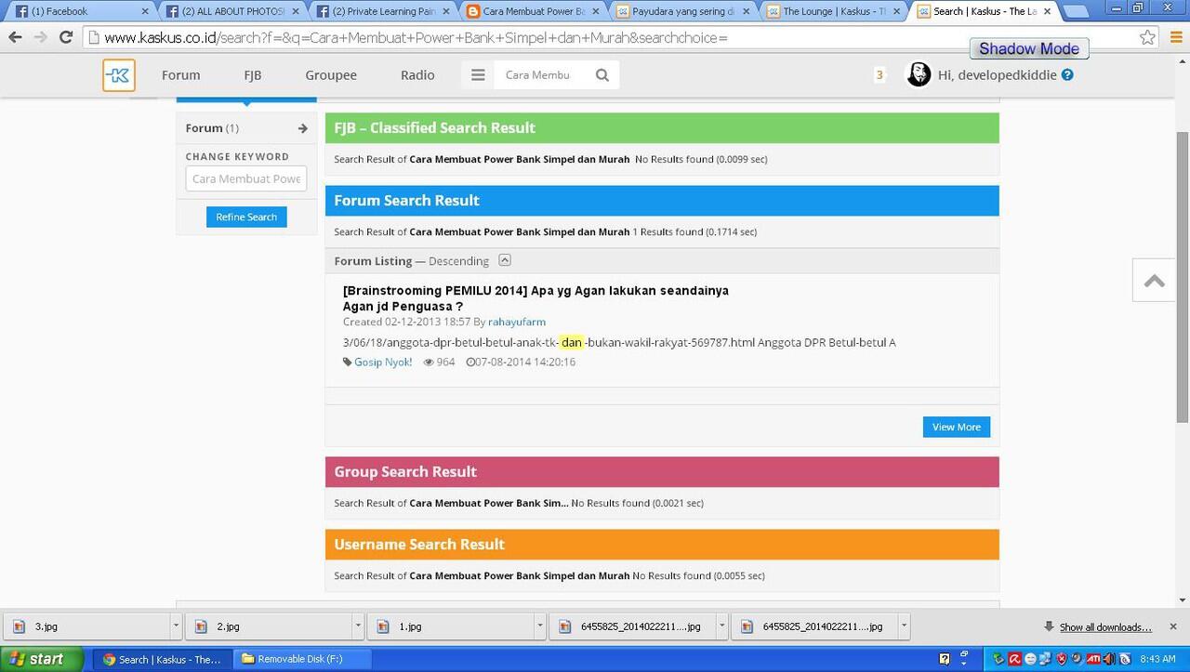The width and height of the screenshot is (1190, 672).
Task: Open the Chrome menu icon
Action: (x=1175, y=37)
